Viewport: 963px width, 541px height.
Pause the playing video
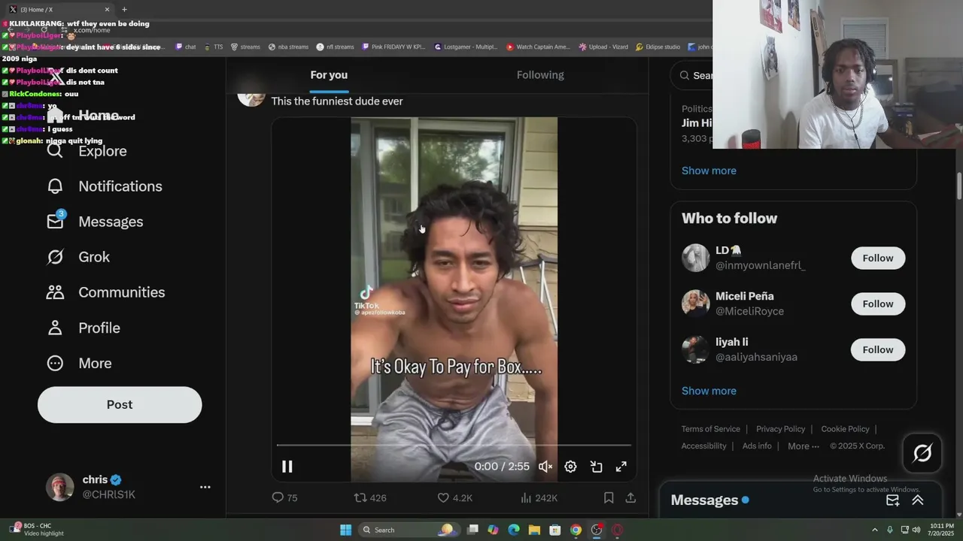click(287, 467)
